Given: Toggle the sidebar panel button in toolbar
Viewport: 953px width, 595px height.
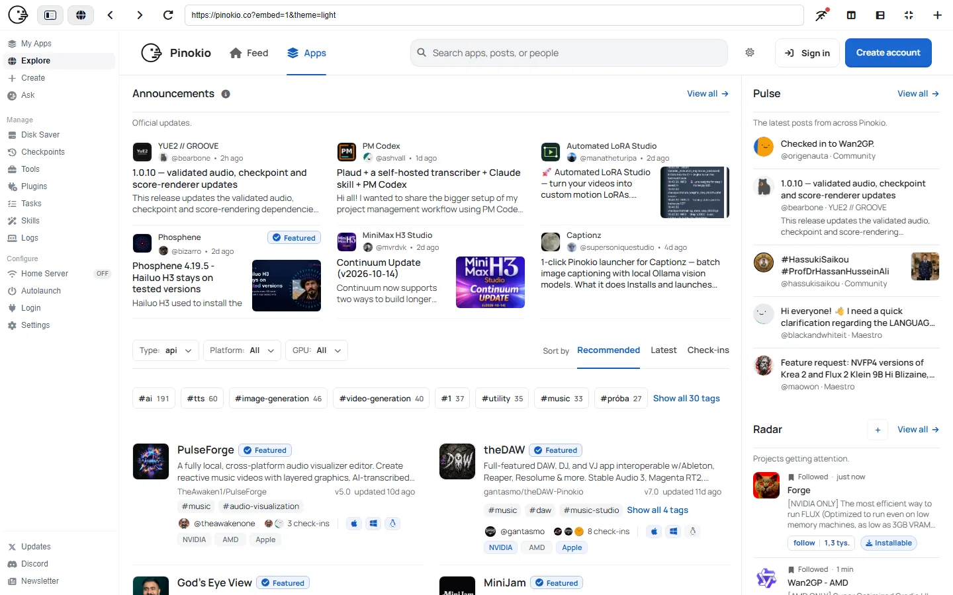Looking at the screenshot, I should (50, 15).
